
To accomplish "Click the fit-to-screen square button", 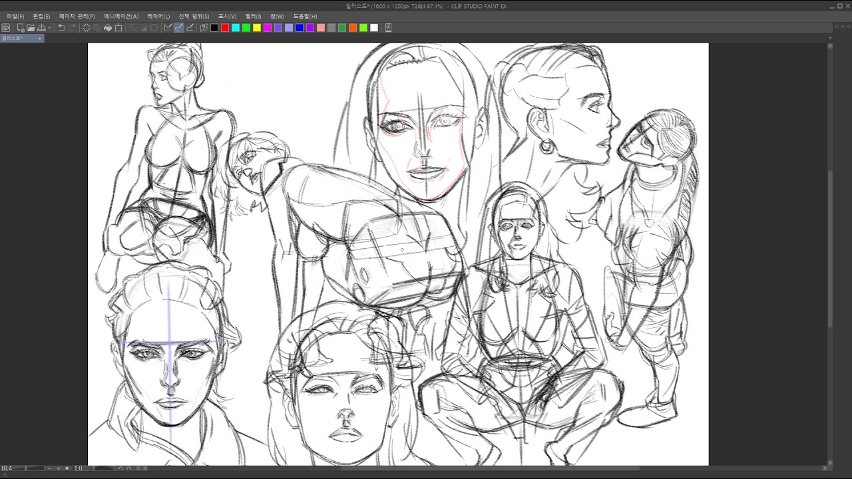I will (x=67, y=468).
